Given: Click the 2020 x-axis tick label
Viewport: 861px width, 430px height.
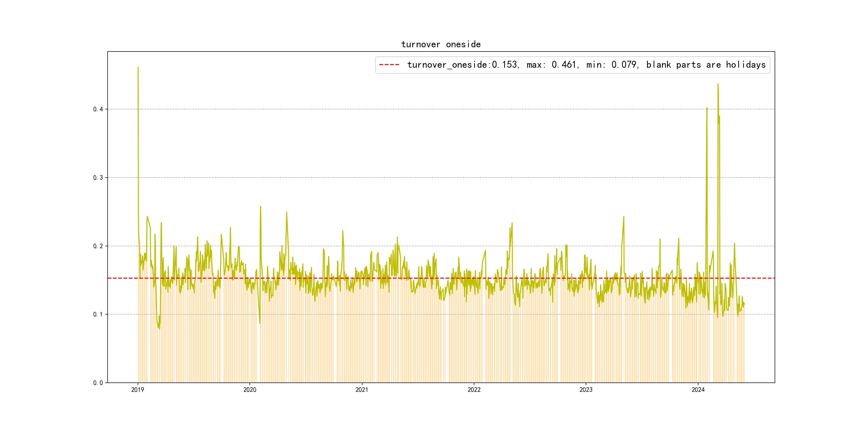Looking at the screenshot, I should [250, 390].
